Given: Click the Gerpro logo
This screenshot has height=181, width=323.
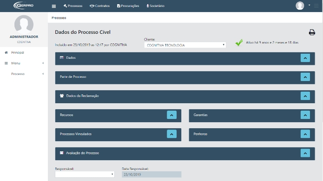Looking at the screenshot, I should click(24, 6).
